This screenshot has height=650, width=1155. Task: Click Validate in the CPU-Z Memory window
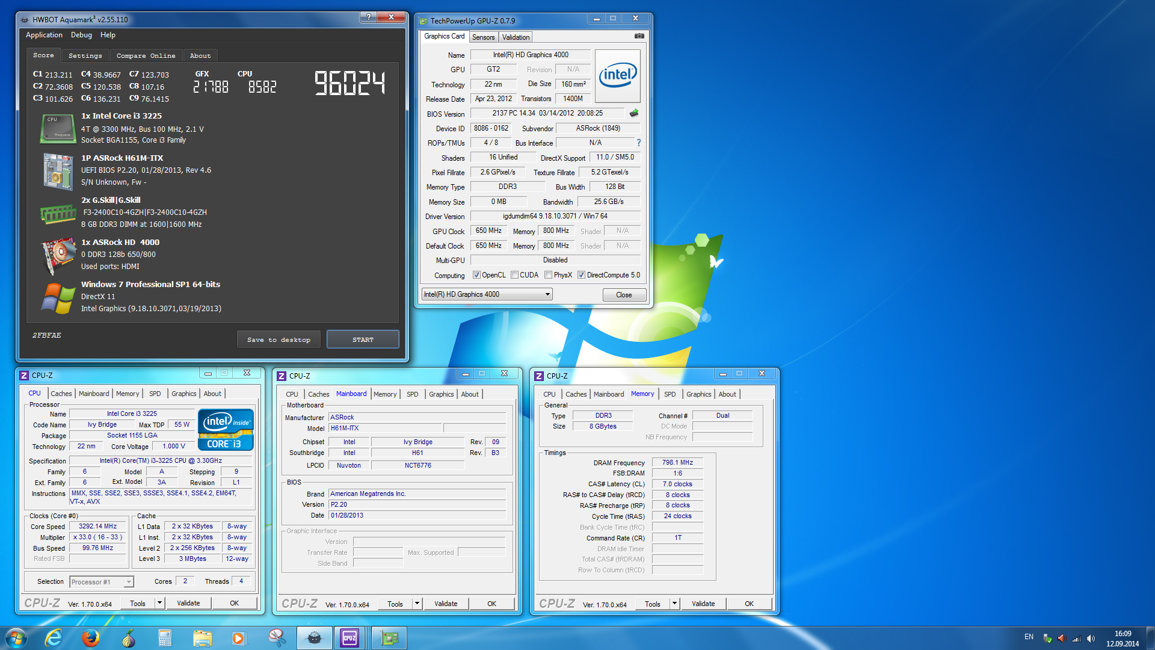(703, 604)
